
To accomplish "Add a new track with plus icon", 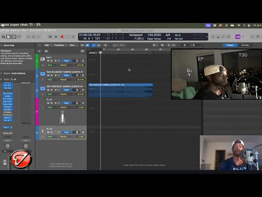I will pyautogui.click(x=39, y=51).
